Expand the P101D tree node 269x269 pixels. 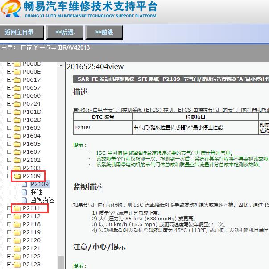pyautogui.click(x=9, y=112)
